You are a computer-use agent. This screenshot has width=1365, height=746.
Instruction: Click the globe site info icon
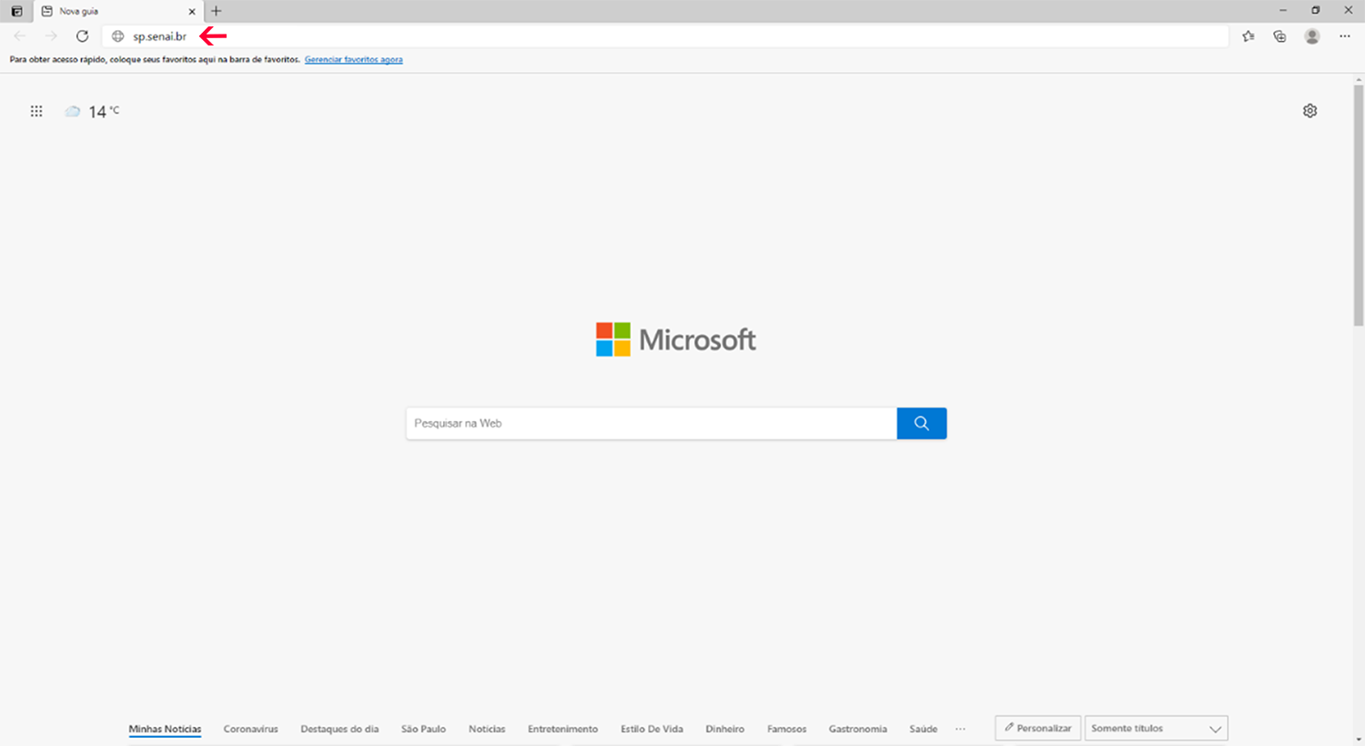[117, 36]
